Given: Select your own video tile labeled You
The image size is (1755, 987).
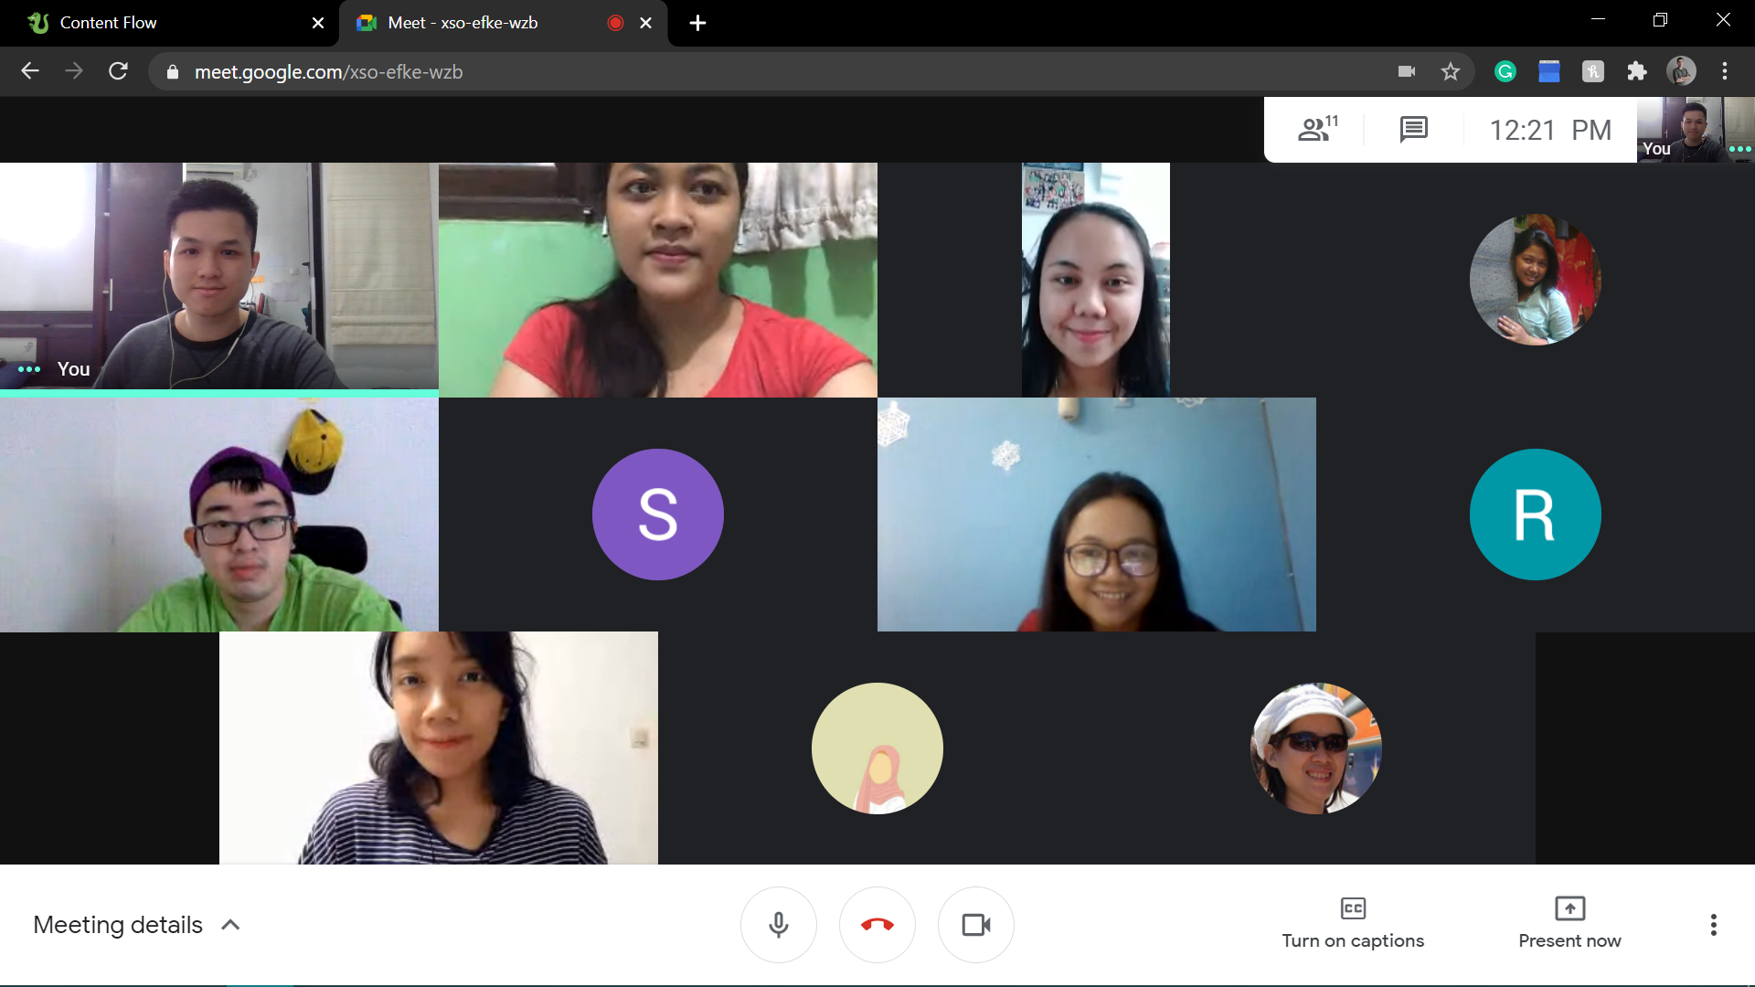Looking at the screenshot, I should [x=219, y=278].
